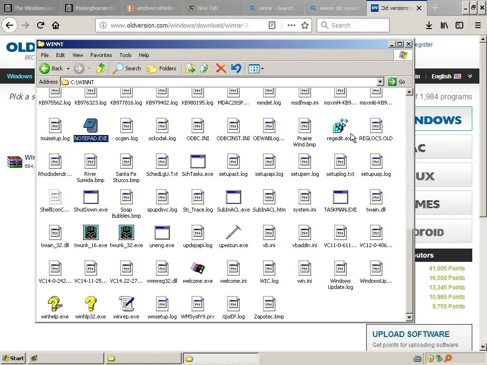Open the Tools menu
The width and height of the screenshot is (487, 365).
point(126,55)
